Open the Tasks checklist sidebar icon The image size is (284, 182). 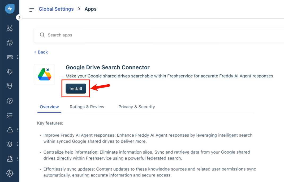pyautogui.click(x=10, y=115)
